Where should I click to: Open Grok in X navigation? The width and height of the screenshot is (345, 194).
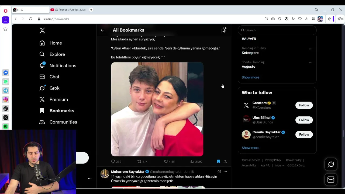(49, 88)
